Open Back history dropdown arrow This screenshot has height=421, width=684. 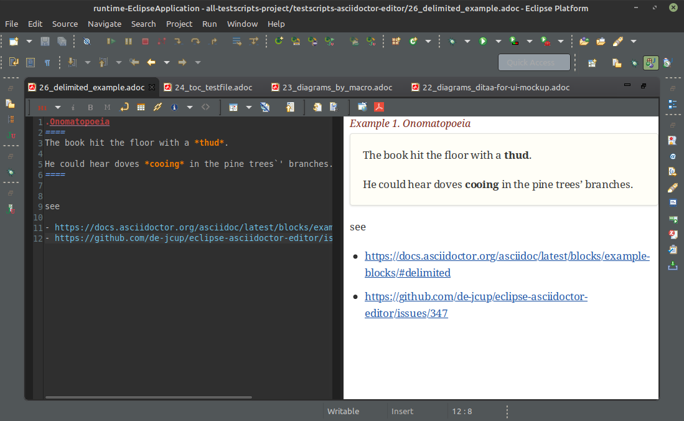pyautogui.click(x=167, y=62)
